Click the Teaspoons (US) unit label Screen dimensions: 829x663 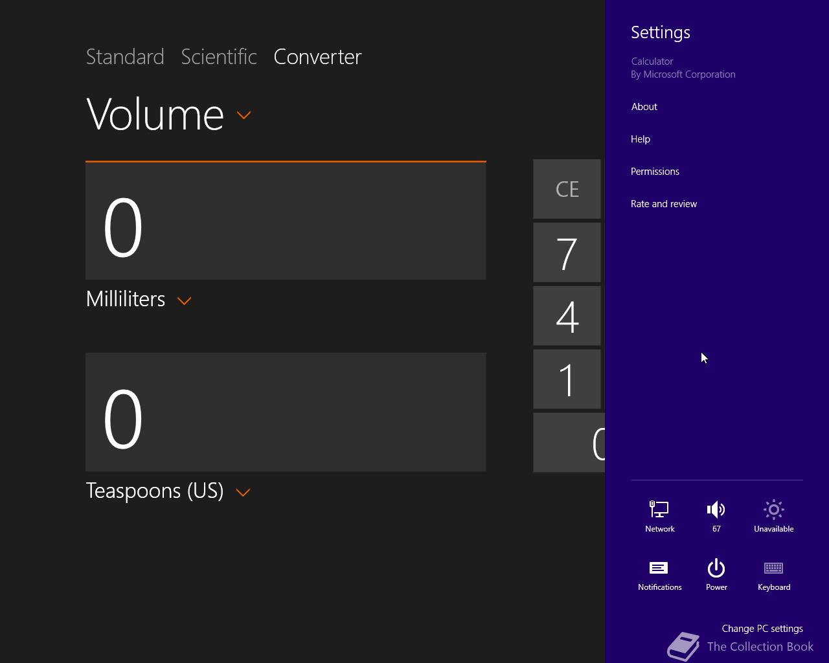point(155,491)
